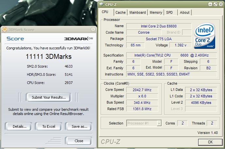Click the '11111 3DMarks' score text

(x=48, y=57)
